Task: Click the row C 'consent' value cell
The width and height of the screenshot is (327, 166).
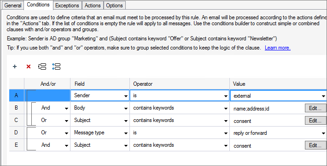Action: 267,121
